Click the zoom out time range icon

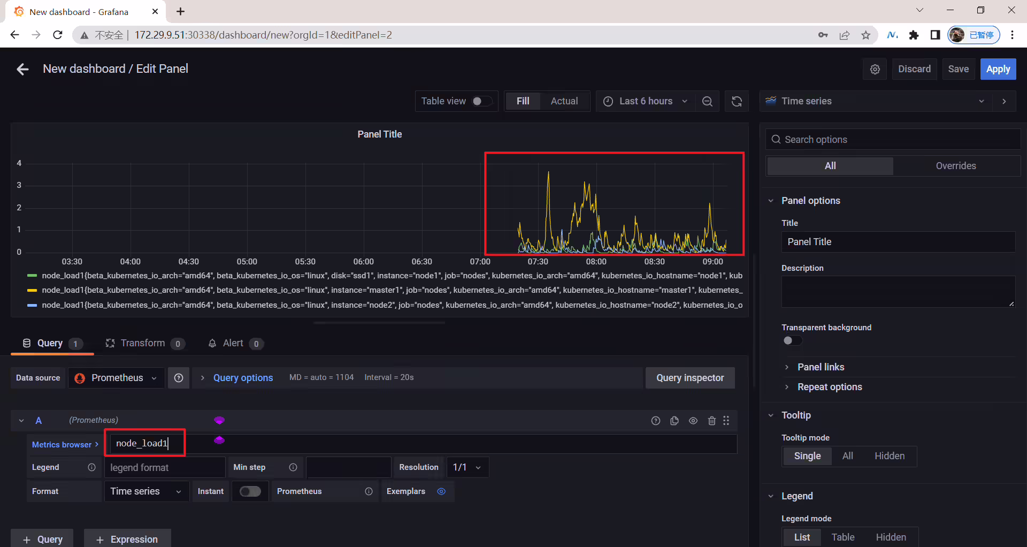707,101
